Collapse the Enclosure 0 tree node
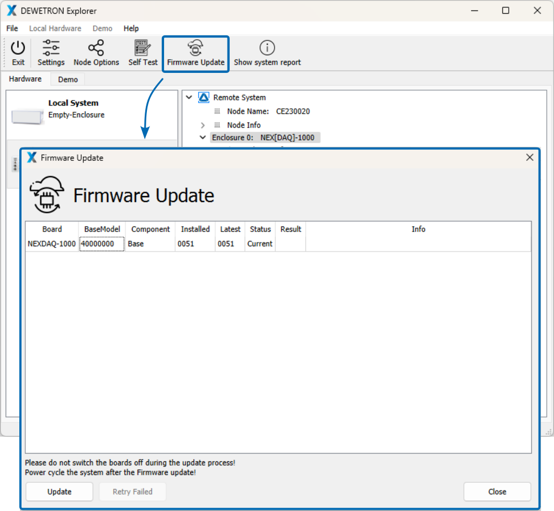This screenshot has width=554, height=511. pos(203,138)
